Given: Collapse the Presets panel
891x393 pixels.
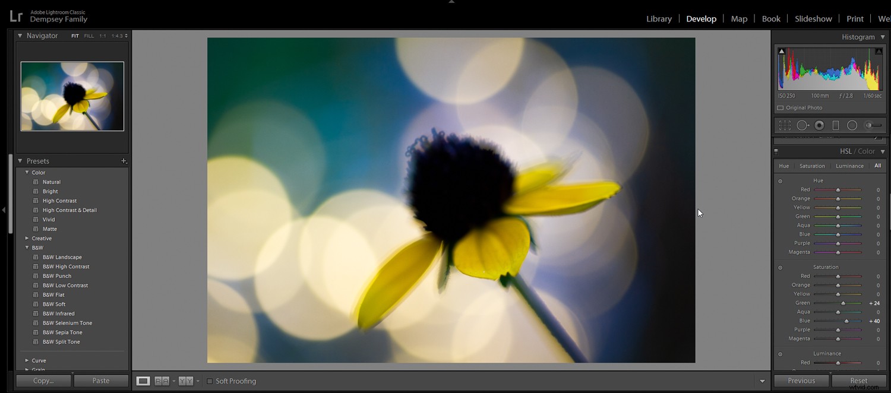Looking at the screenshot, I should tap(21, 160).
